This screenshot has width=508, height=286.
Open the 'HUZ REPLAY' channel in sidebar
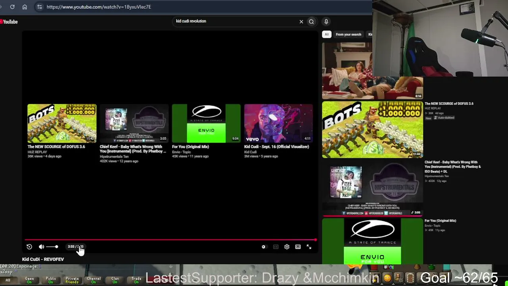433,108
